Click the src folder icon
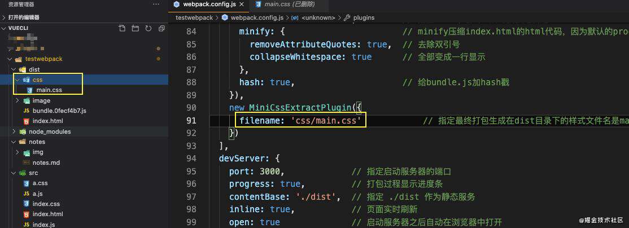 [22, 173]
